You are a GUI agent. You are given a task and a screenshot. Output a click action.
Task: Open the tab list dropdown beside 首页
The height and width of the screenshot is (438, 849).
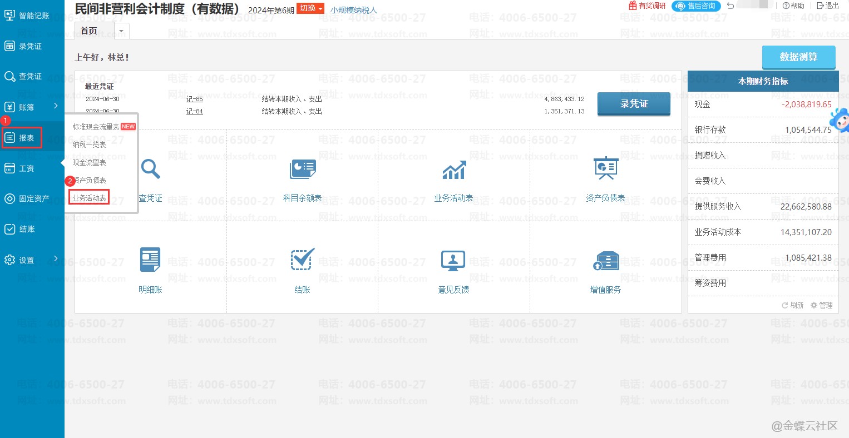click(121, 31)
